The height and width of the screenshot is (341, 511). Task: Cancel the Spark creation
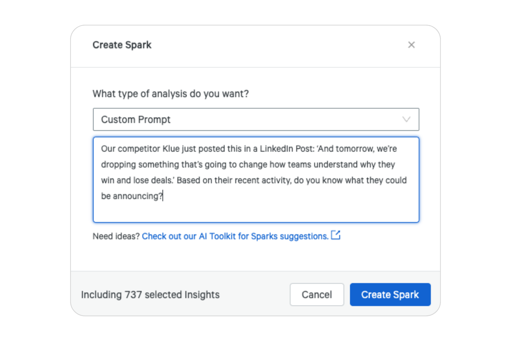pos(317,295)
